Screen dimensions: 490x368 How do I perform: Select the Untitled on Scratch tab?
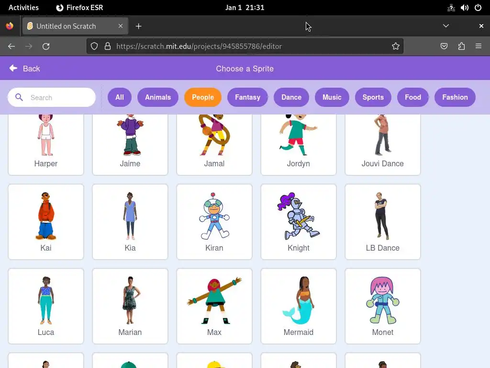(75, 26)
